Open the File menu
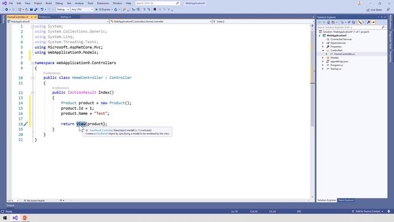 coord(11,3)
